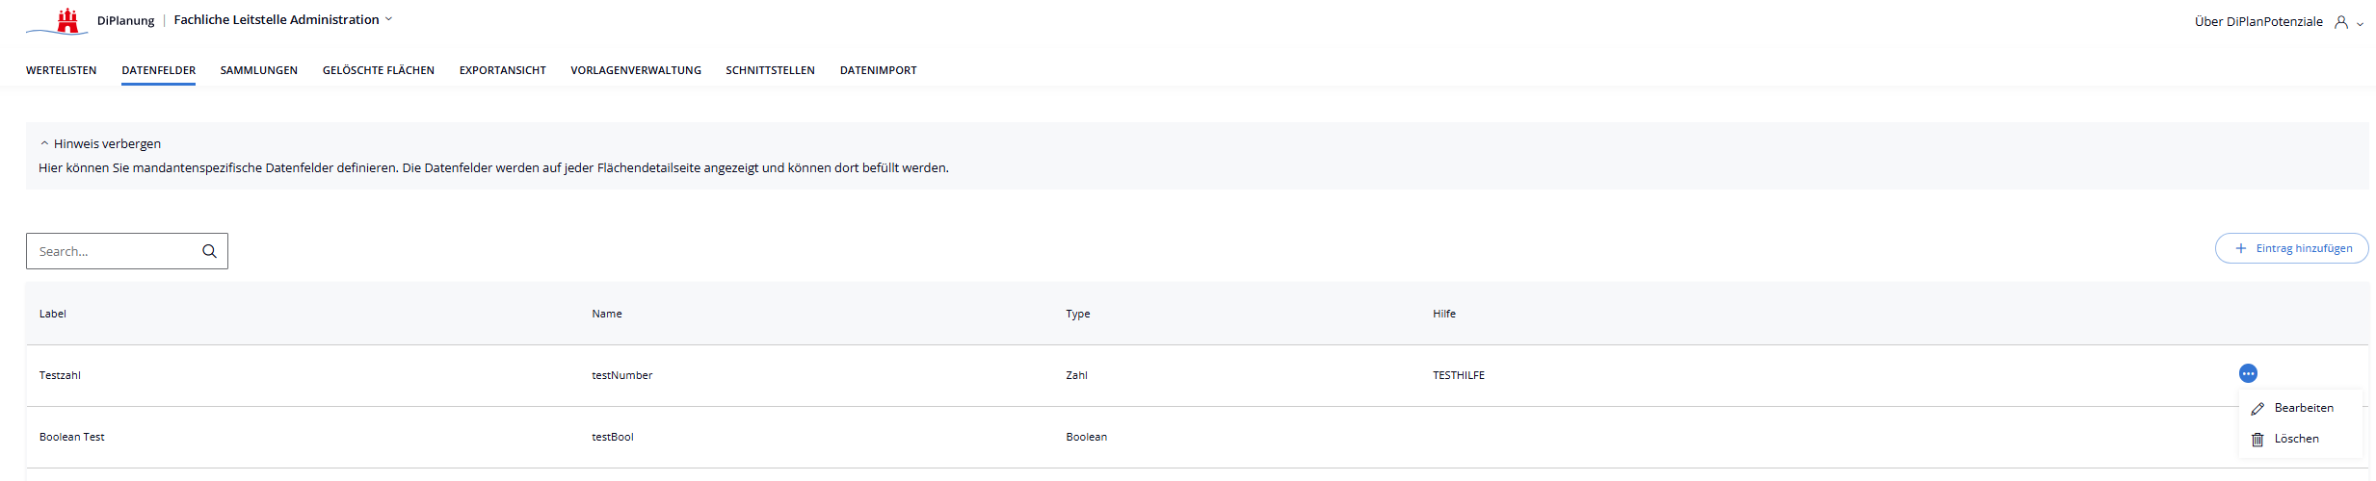This screenshot has width=2376, height=481.
Task: Open the Über DiPlanPotenziale link
Action: (x=2258, y=22)
